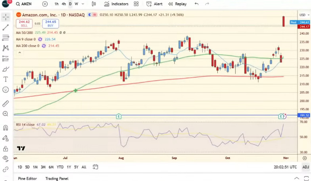Add a compare symbol with plus icon

point(45,4)
